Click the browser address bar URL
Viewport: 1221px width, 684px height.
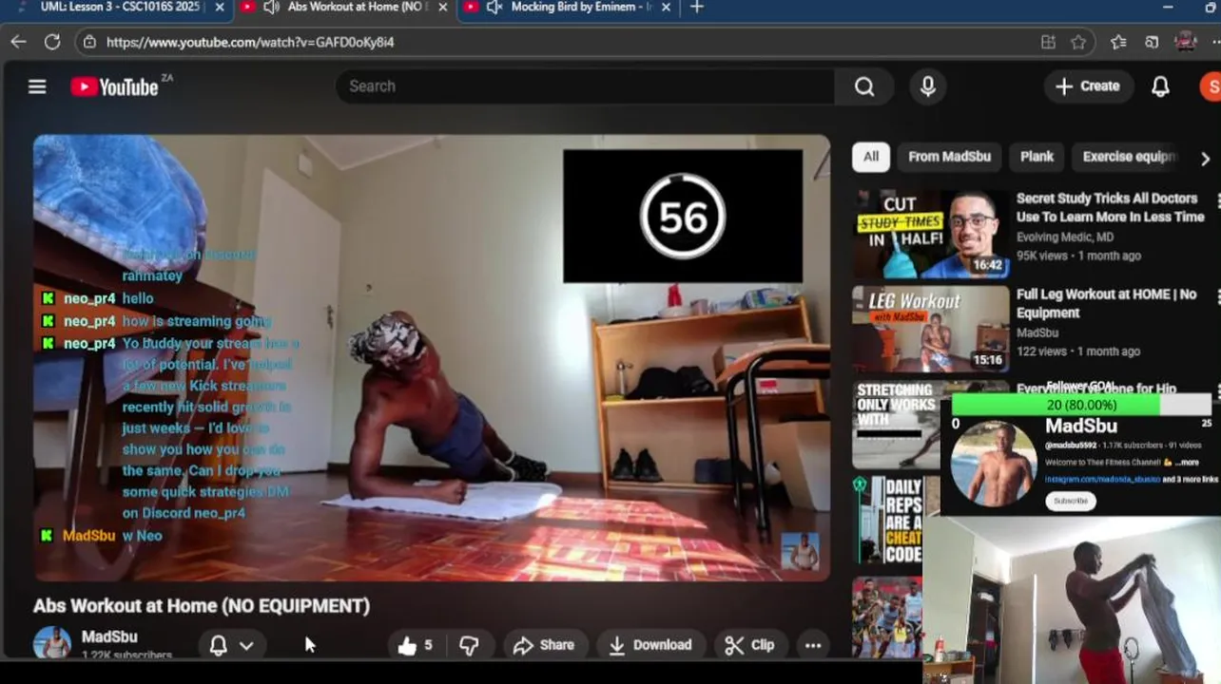pos(250,42)
